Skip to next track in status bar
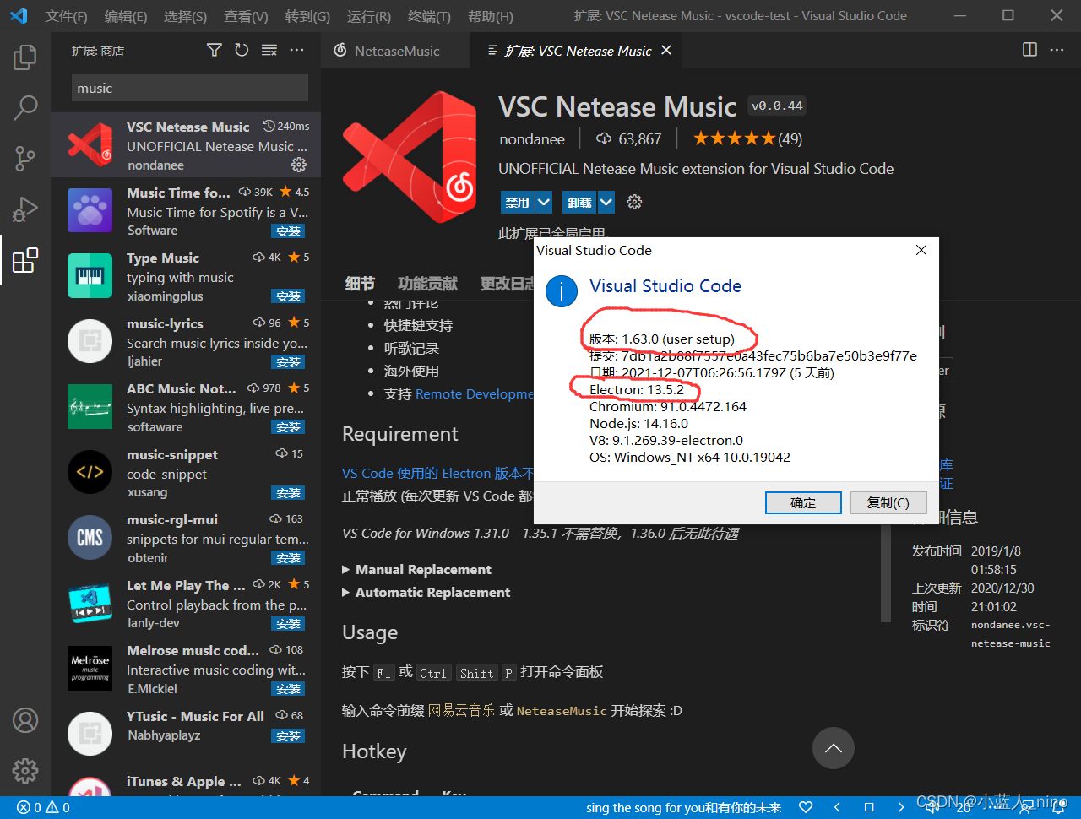 pos(900,807)
